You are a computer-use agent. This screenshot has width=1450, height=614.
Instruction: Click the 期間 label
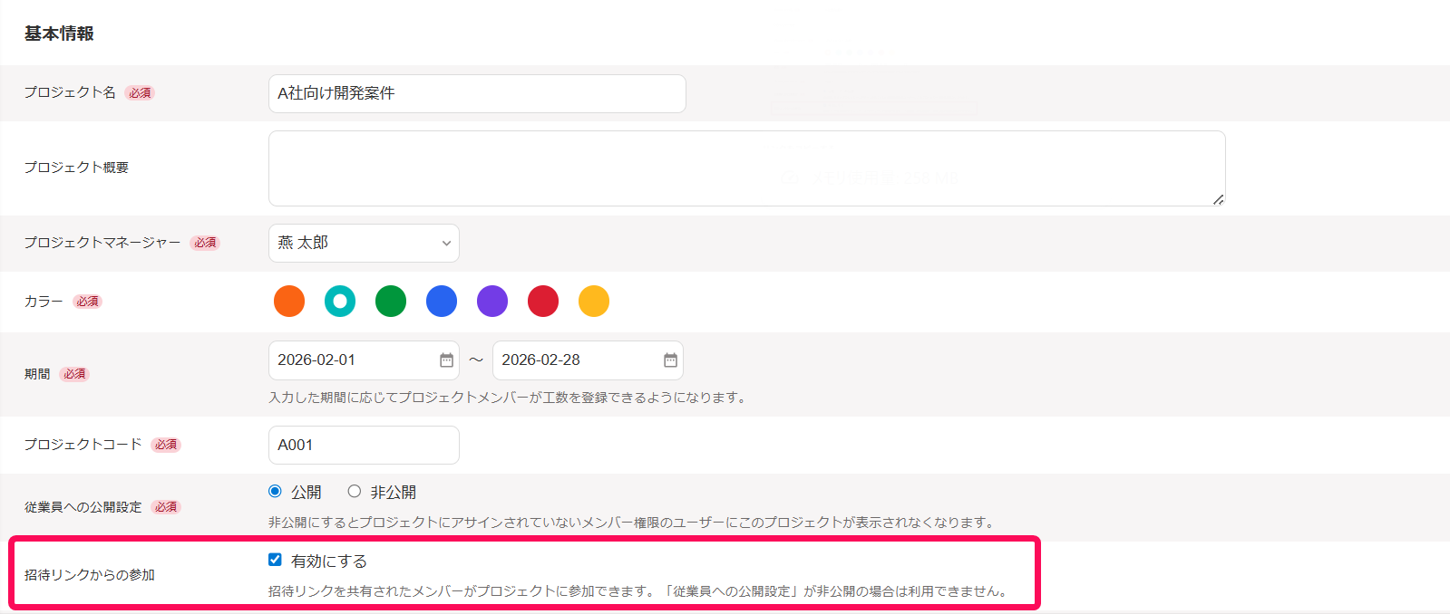tap(37, 374)
